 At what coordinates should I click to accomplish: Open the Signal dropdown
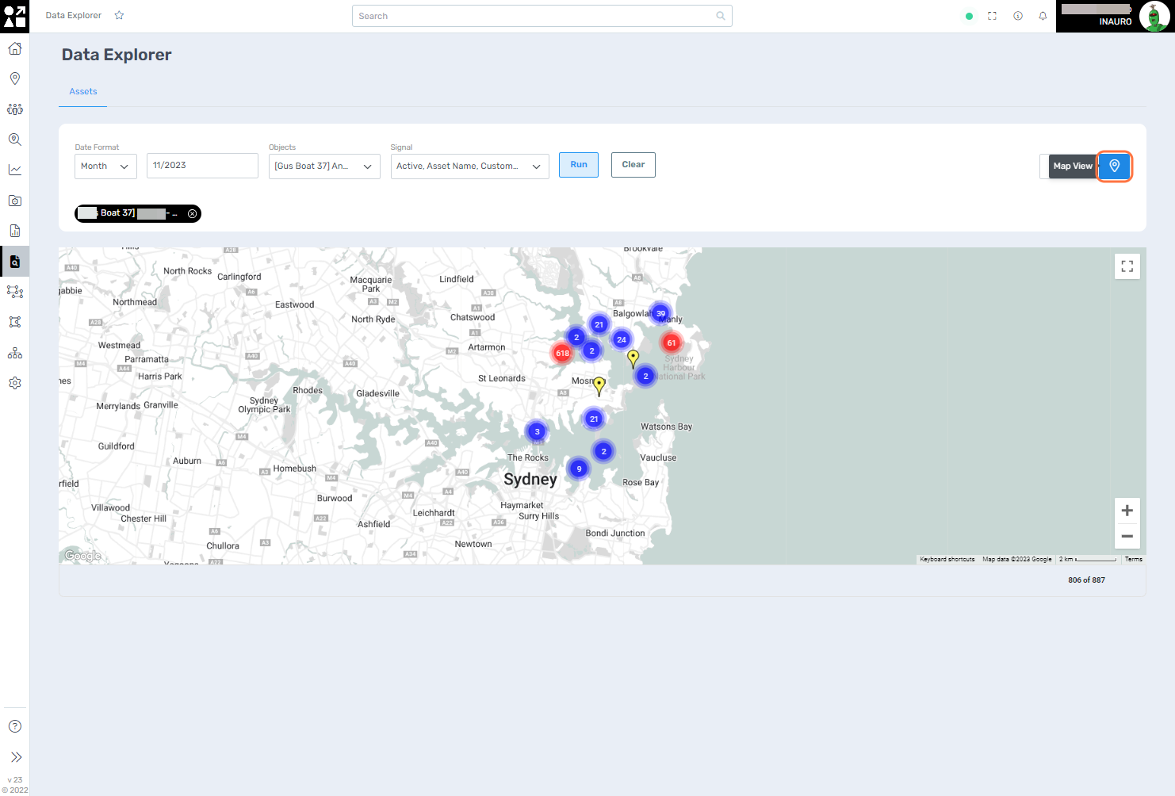(x=469, y=166)
